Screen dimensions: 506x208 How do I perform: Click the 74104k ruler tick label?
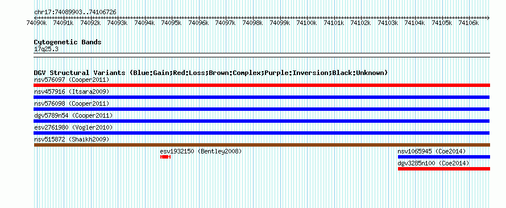(415, 23)
